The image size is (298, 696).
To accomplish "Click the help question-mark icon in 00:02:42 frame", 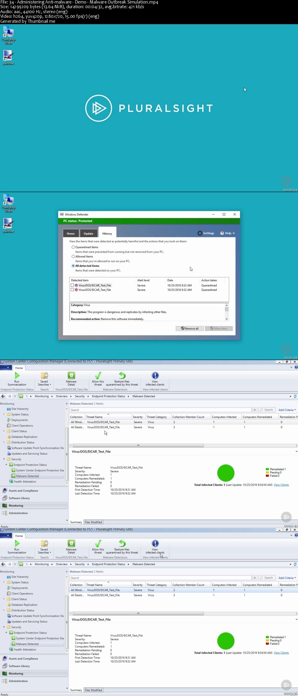I will point(296,367).
